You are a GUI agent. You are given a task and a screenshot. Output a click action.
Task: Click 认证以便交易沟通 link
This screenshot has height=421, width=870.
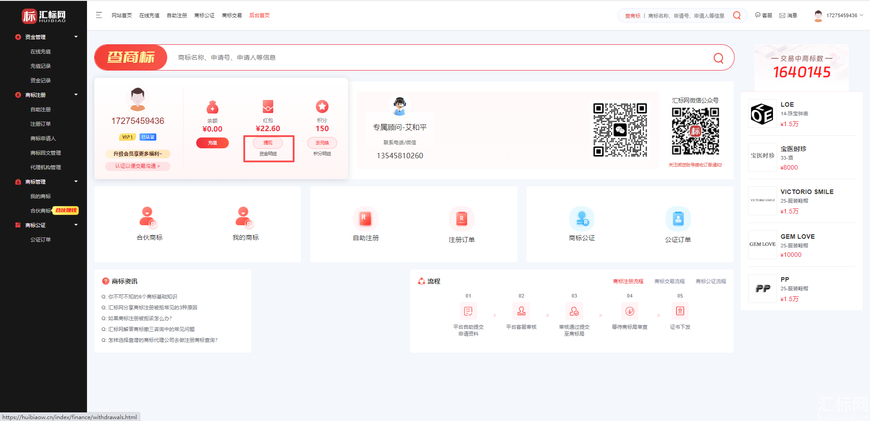(138, 166)
